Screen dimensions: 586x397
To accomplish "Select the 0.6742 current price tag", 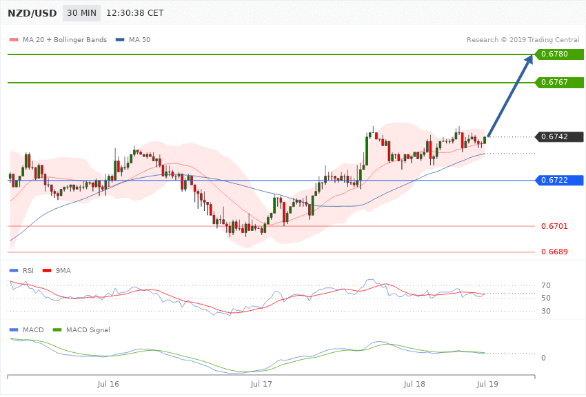I will pyautogui.click(x=559, y=136).
